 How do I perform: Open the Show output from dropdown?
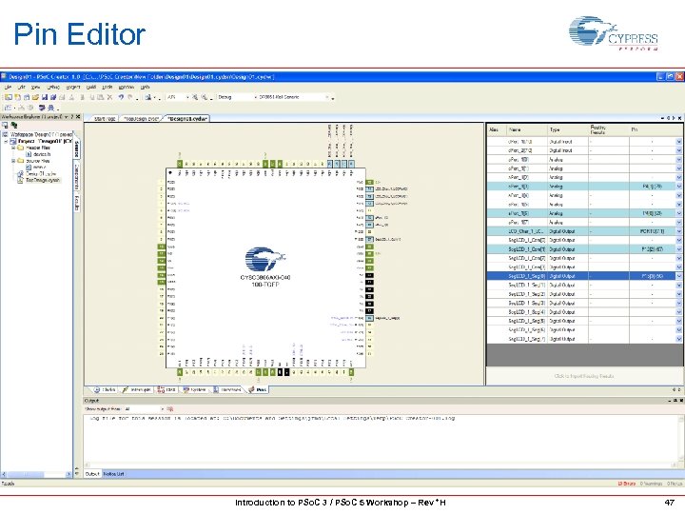(144, 409)
